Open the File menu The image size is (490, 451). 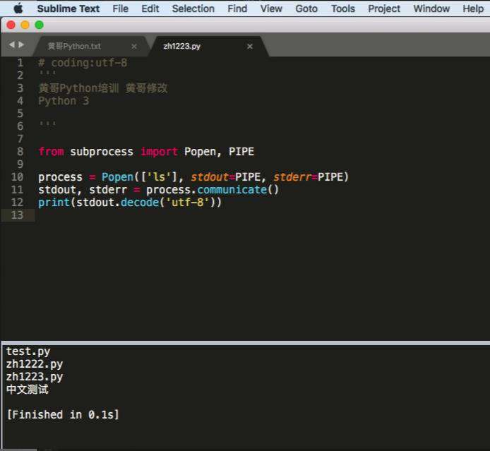(120, 8)
